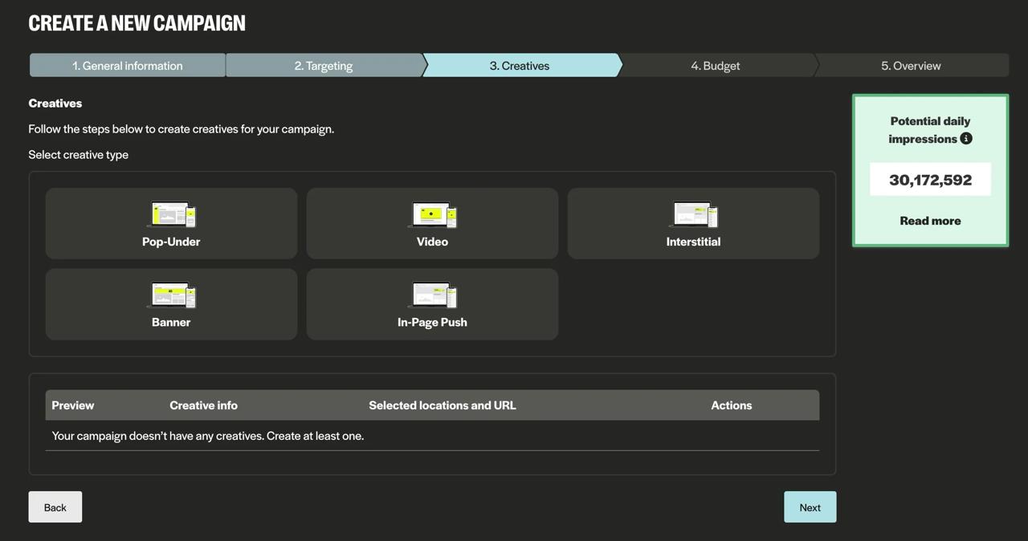1028x541 pixels.
Task: Click the Preview column header
Action: (73, 405)
